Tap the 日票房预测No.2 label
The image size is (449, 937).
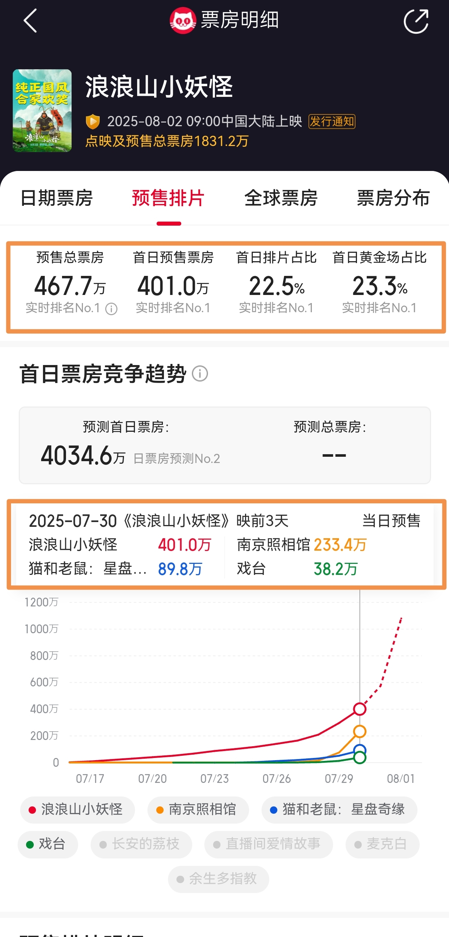176,459
